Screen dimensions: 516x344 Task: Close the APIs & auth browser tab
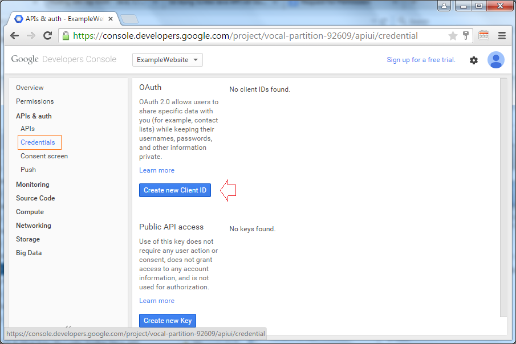click(x=111, y=19)
